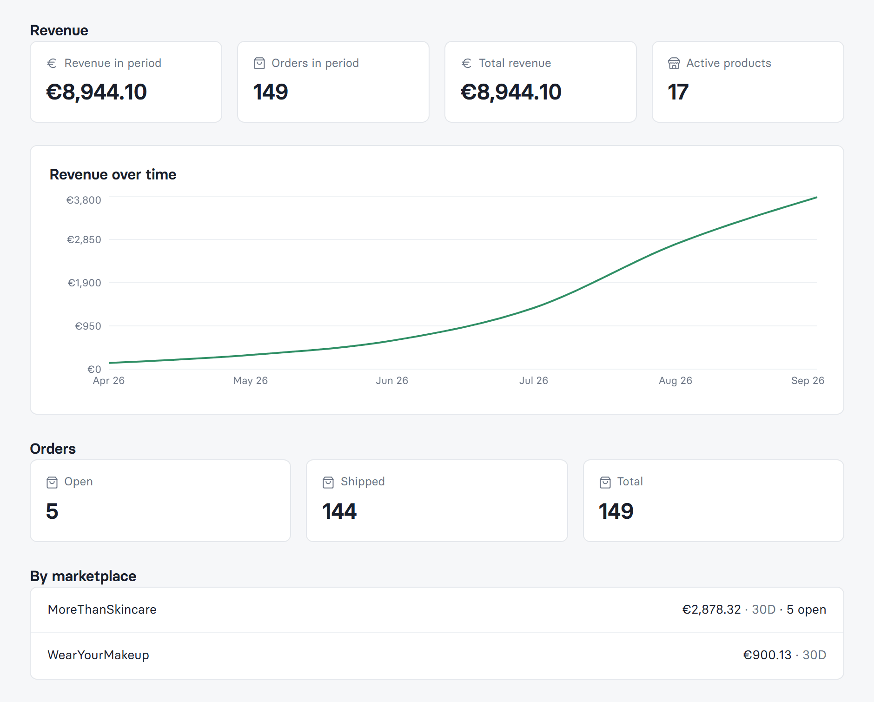Click the Jul 26 x-axis label
The width and height of the screenshot is (874, 702).
click(534, 381)
